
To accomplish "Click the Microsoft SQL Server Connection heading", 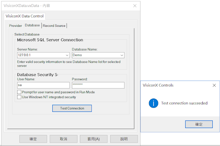I will 50,40.
